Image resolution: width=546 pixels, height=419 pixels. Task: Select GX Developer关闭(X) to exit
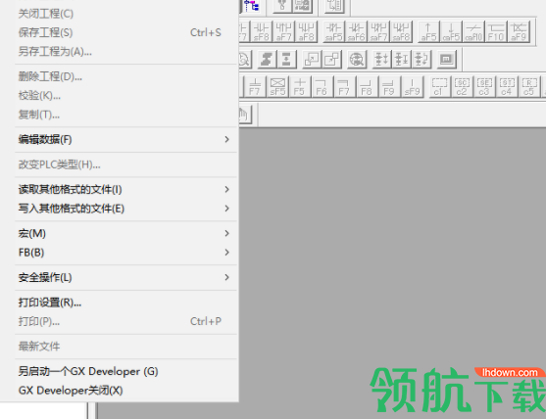[125, 391]
